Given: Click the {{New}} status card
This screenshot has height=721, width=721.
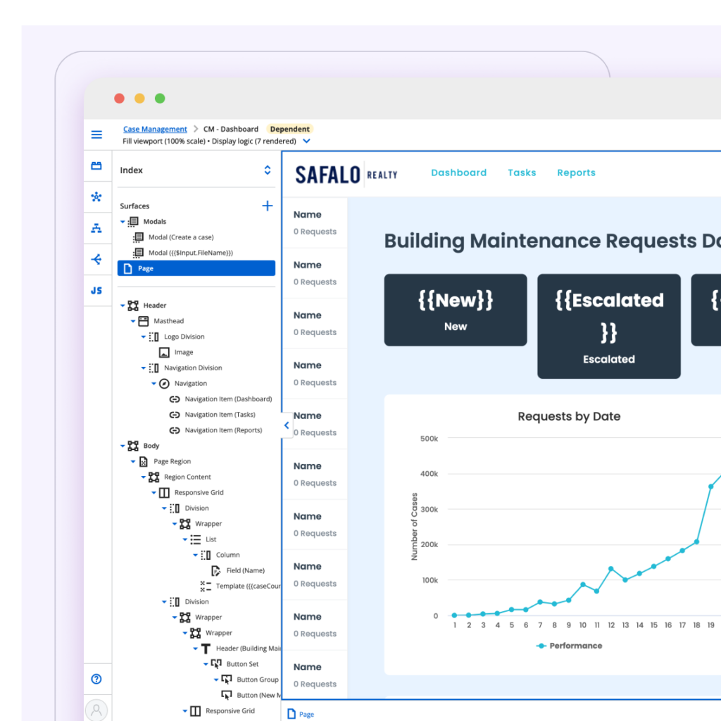Looking at the screenshot, I should [456, 310].
